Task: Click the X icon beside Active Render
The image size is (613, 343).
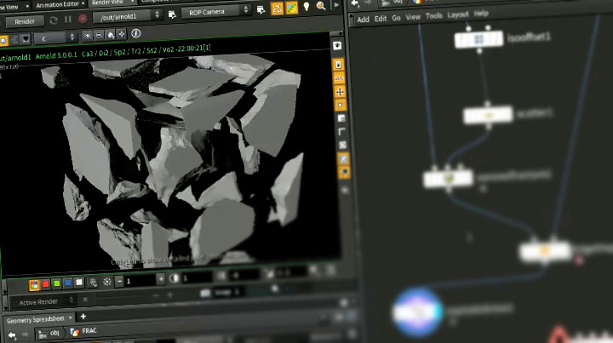Action: pyautogui.click(x=85, y=300)
